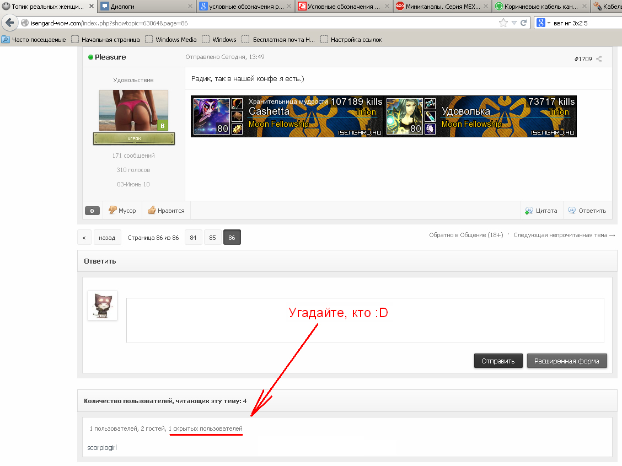This screenshot has width=622, height=466.
Task: Open the 'Начальная страница' bookmark
Action: [105, 40]
